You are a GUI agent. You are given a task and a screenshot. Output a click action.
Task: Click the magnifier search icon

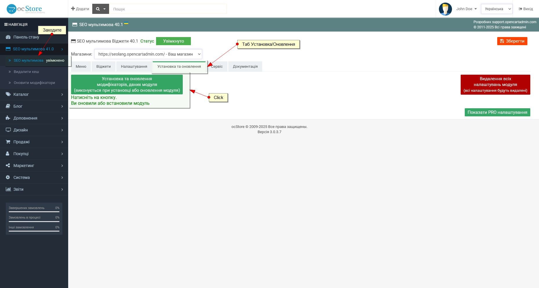(x=98, y=9)
